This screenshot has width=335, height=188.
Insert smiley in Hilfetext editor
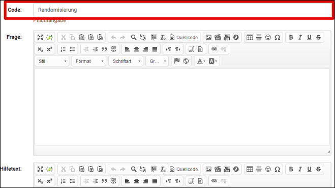[268, 169]
